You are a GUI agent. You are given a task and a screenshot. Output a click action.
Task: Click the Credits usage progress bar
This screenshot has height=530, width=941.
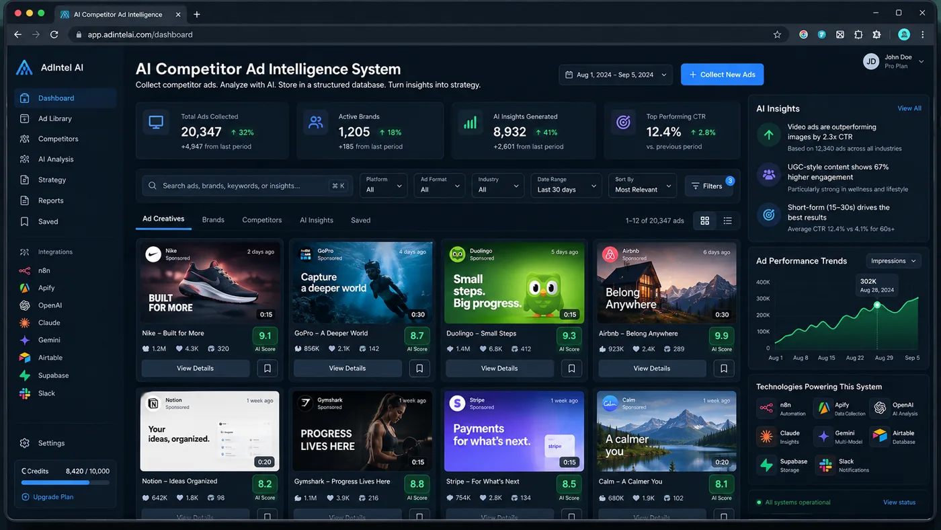[65, 483]
